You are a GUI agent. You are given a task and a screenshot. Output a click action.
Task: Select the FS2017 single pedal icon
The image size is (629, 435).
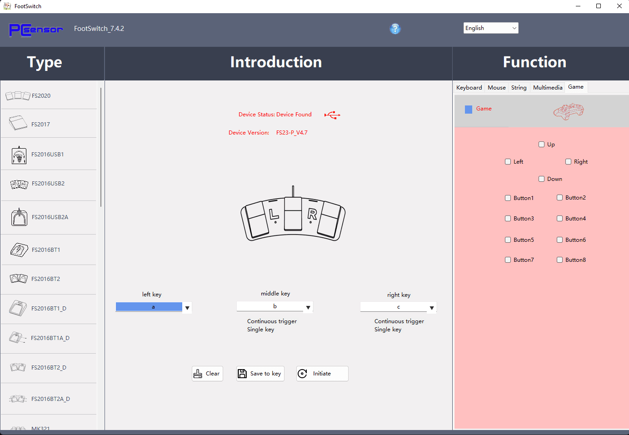(x=18, y=123)
